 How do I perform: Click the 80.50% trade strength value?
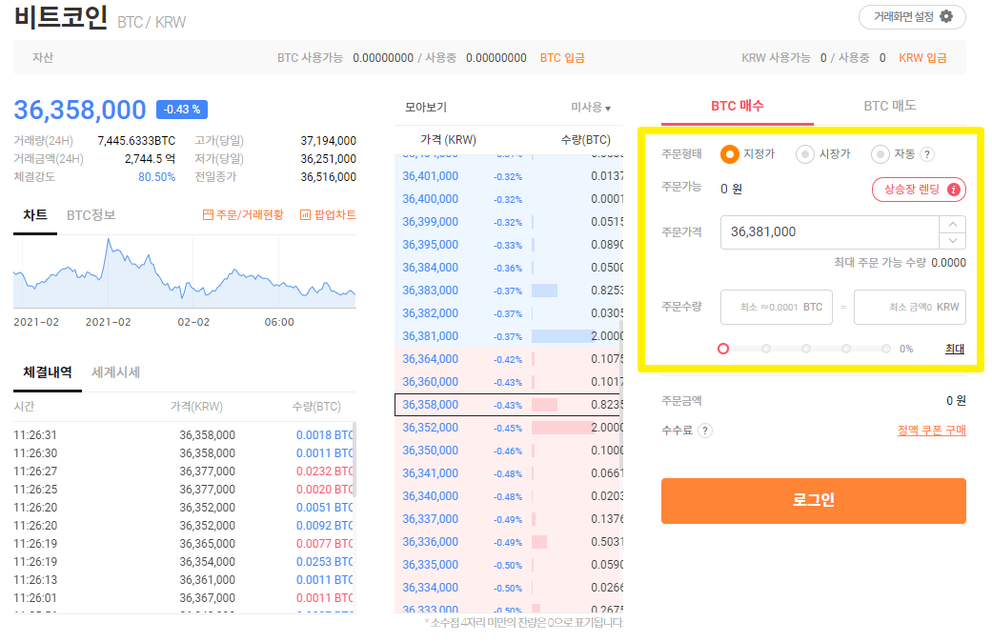pyautogui.click(x=157, y=177)
